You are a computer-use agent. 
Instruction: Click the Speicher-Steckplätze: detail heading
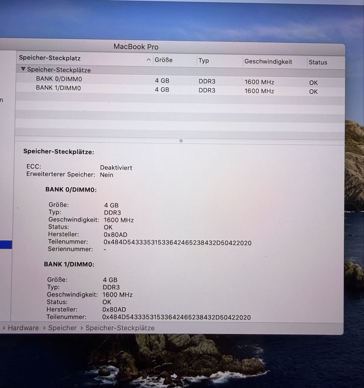point(59,152)
